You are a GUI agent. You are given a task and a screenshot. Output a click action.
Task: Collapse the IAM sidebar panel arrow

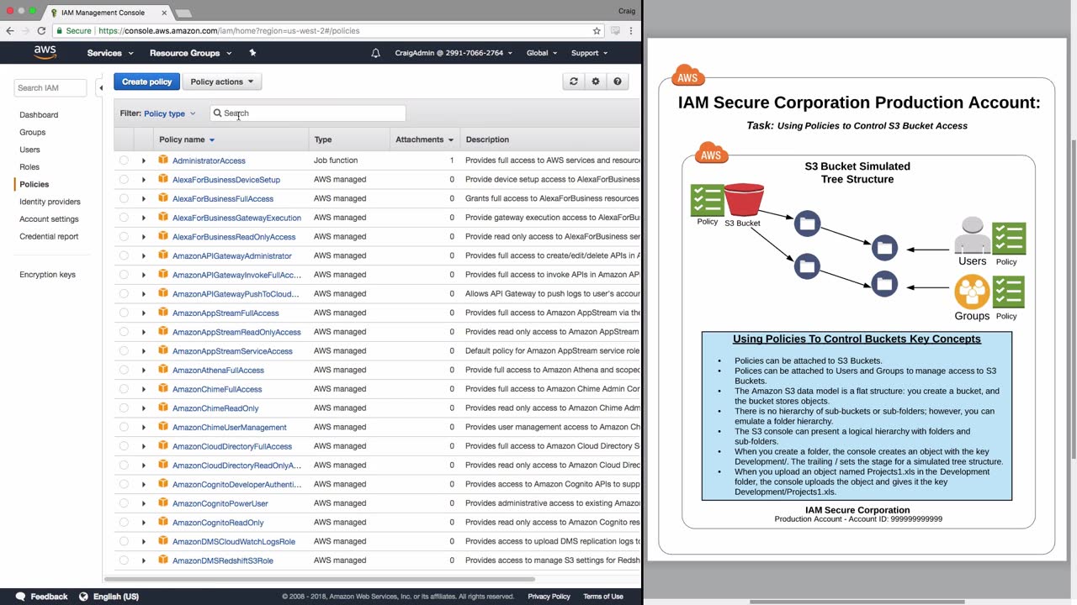(101, 87)
